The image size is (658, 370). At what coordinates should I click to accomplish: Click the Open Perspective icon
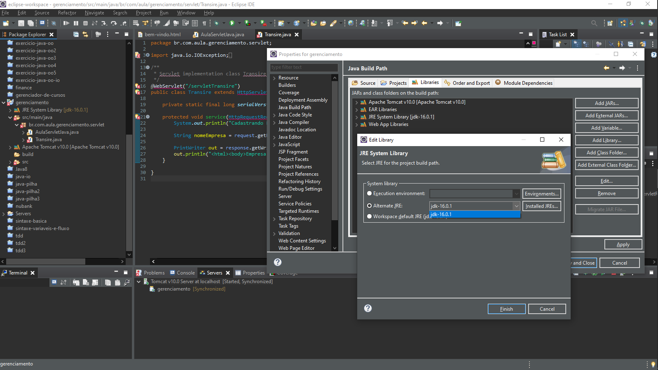coord(610,23)
